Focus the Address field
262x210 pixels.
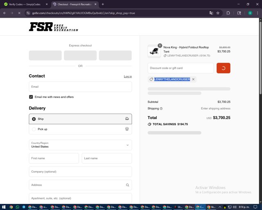pos(80,185)
